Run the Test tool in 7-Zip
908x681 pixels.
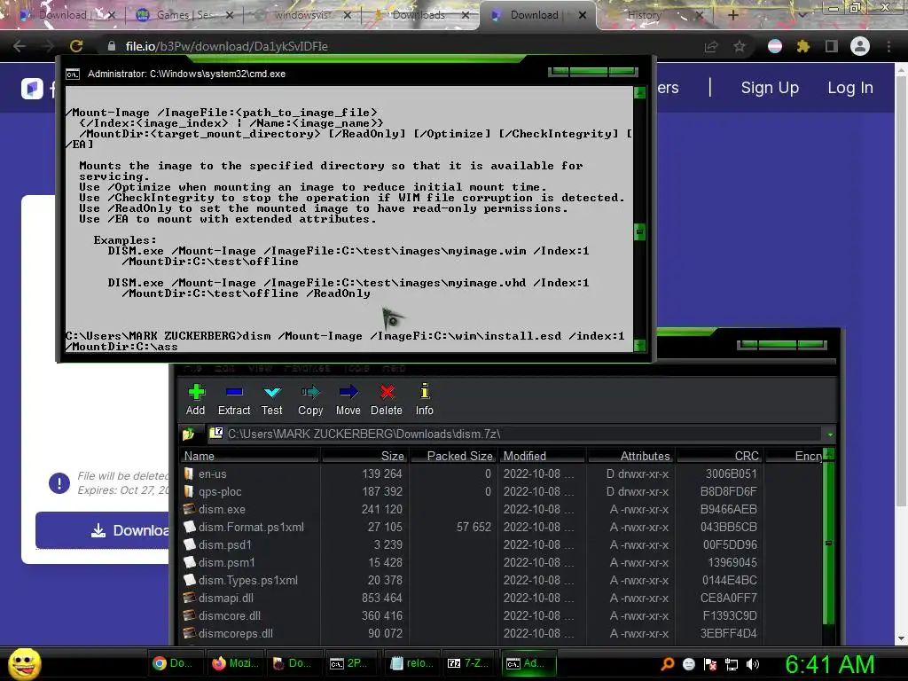[271, 400]
